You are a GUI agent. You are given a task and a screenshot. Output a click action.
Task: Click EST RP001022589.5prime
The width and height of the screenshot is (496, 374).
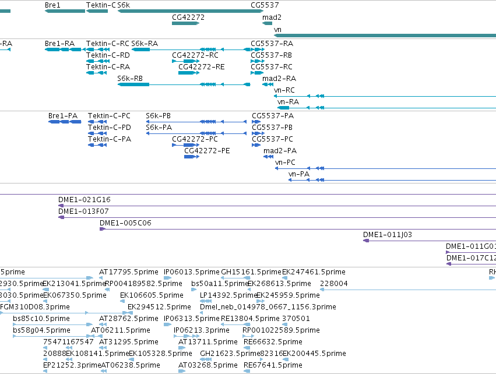coord(281,331)
